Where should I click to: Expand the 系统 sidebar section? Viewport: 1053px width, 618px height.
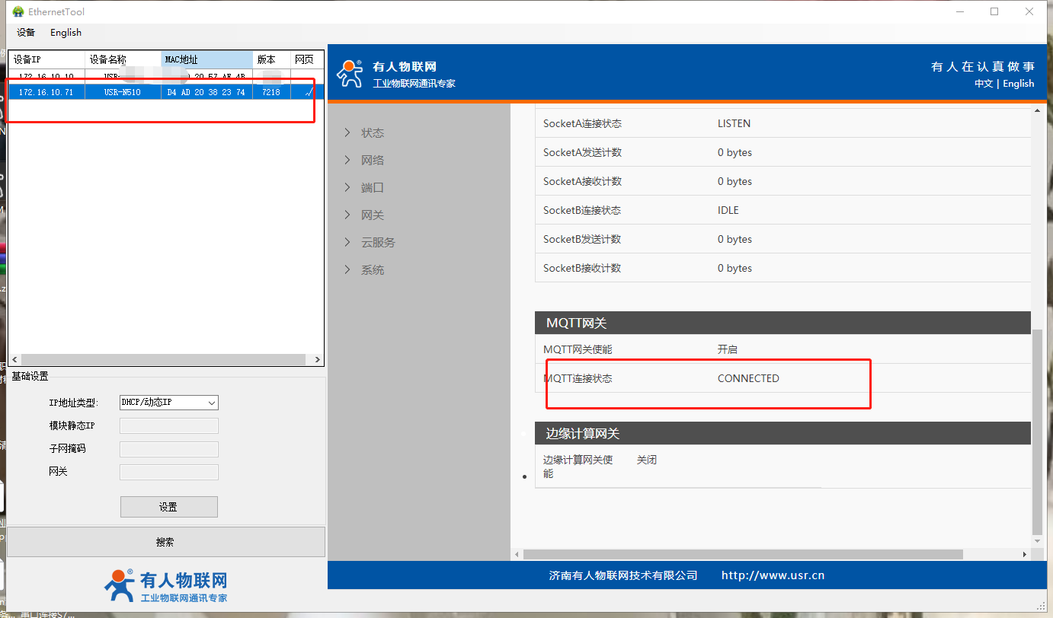point(372,270)
